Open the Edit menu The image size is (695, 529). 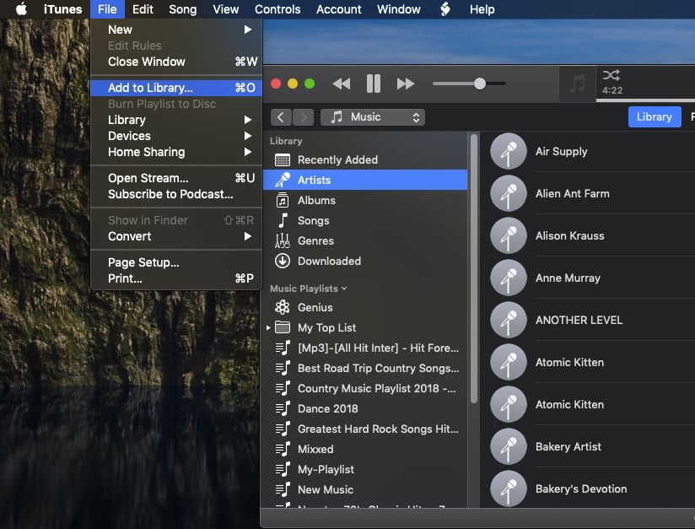tap(143, 9)
